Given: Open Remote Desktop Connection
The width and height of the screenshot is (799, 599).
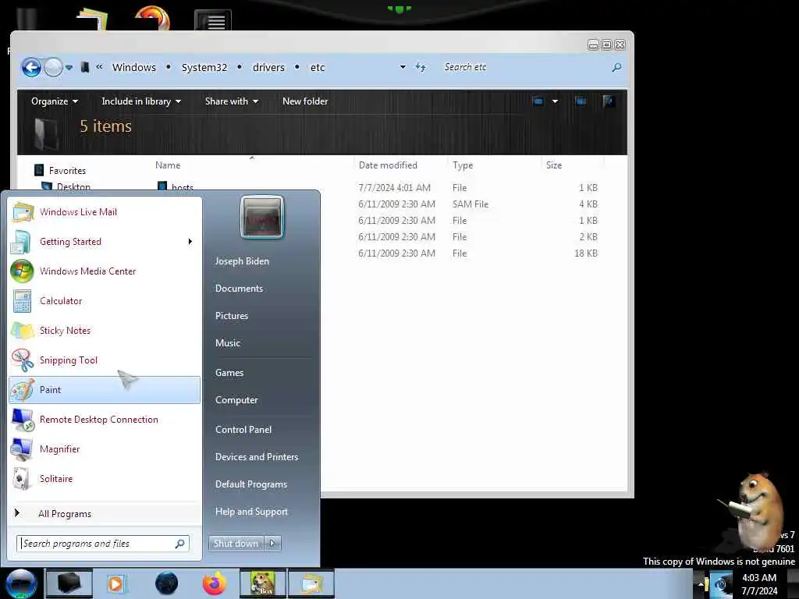Looking at the screenshot, I should tap(105, 419).
